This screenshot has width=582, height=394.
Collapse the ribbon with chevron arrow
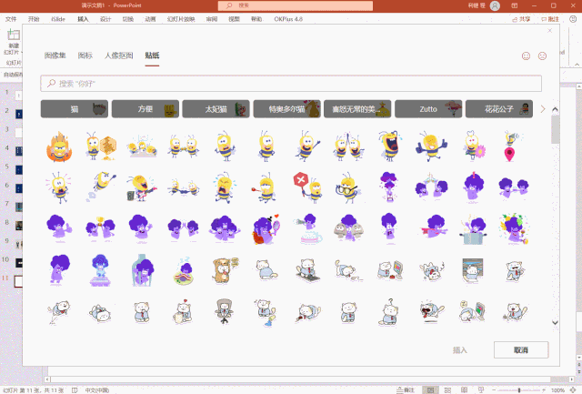coord(577,65)
